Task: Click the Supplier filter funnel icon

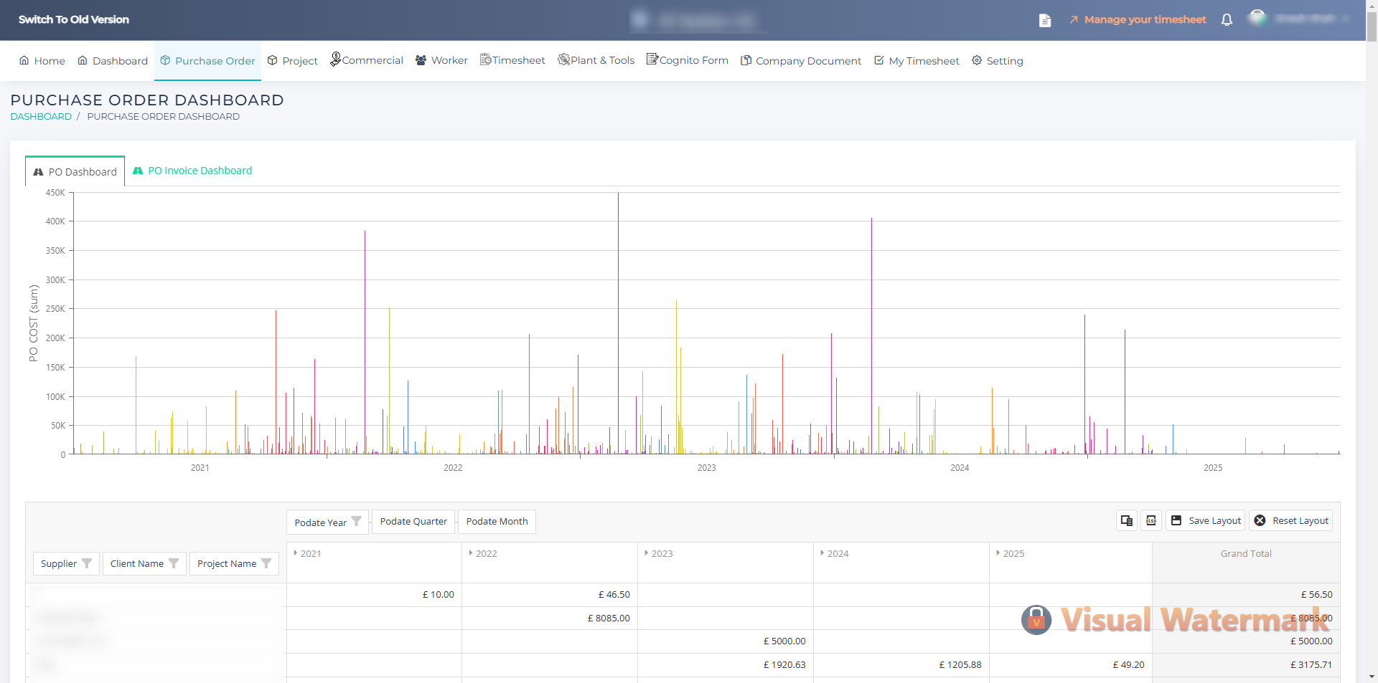Action: [87, 563]
